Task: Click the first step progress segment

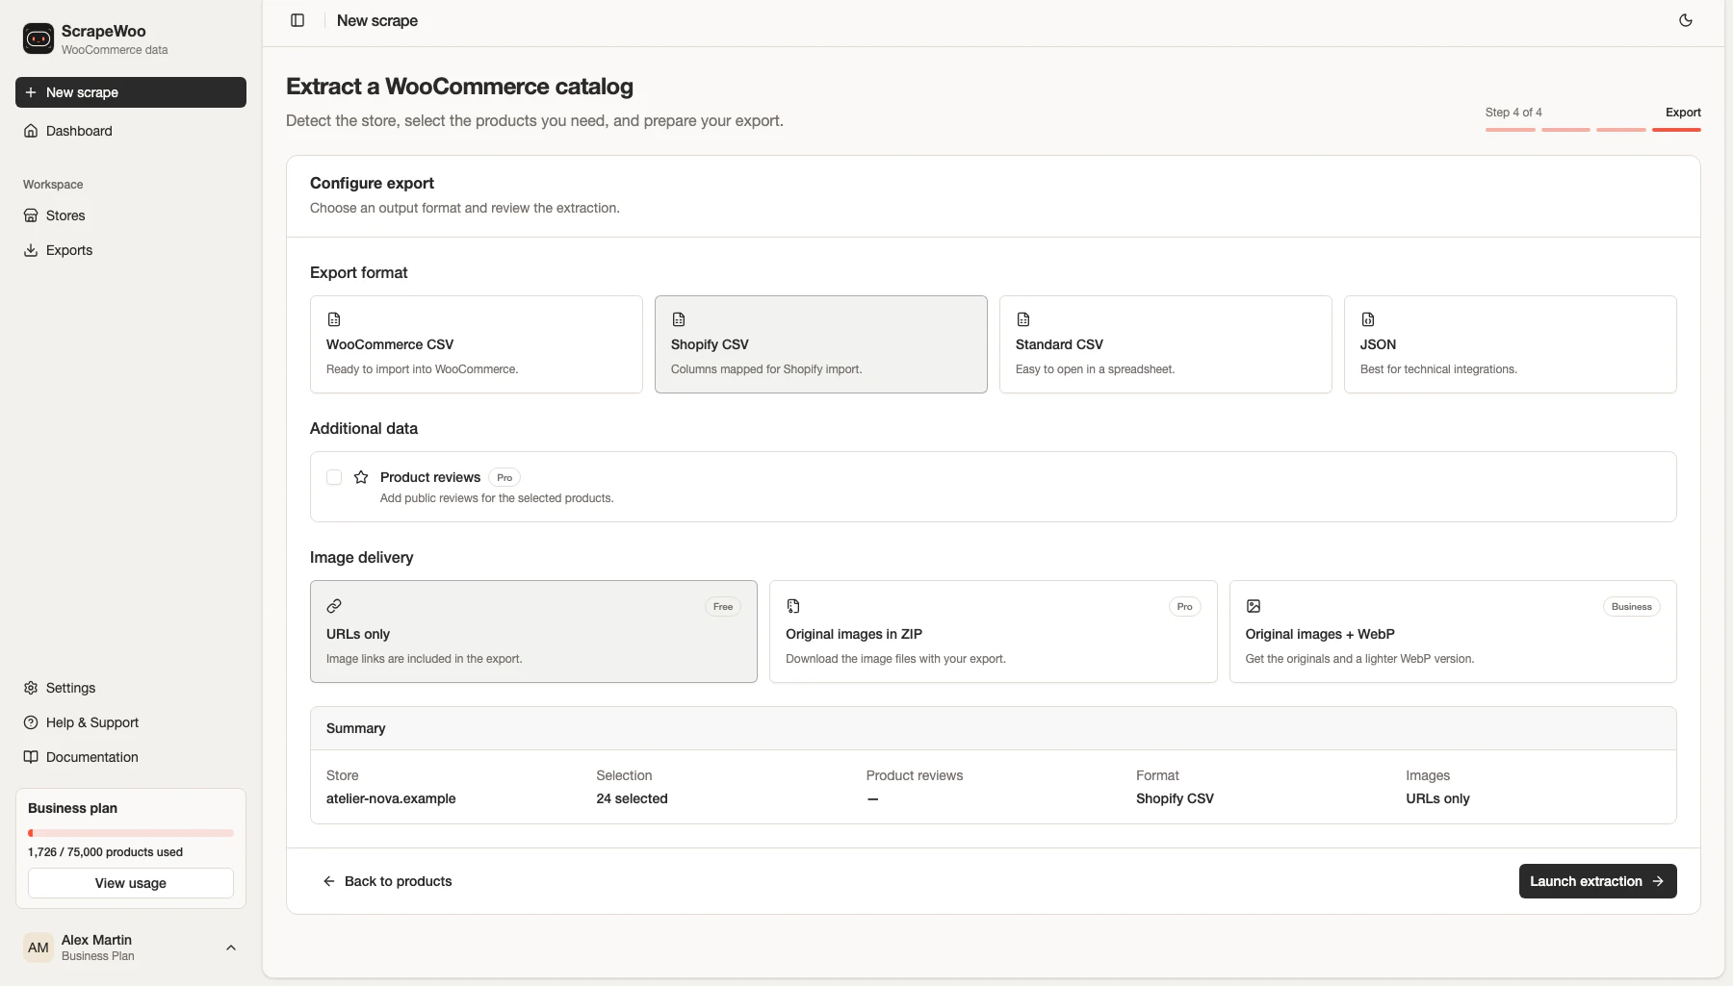Action: pos(1510,129)
